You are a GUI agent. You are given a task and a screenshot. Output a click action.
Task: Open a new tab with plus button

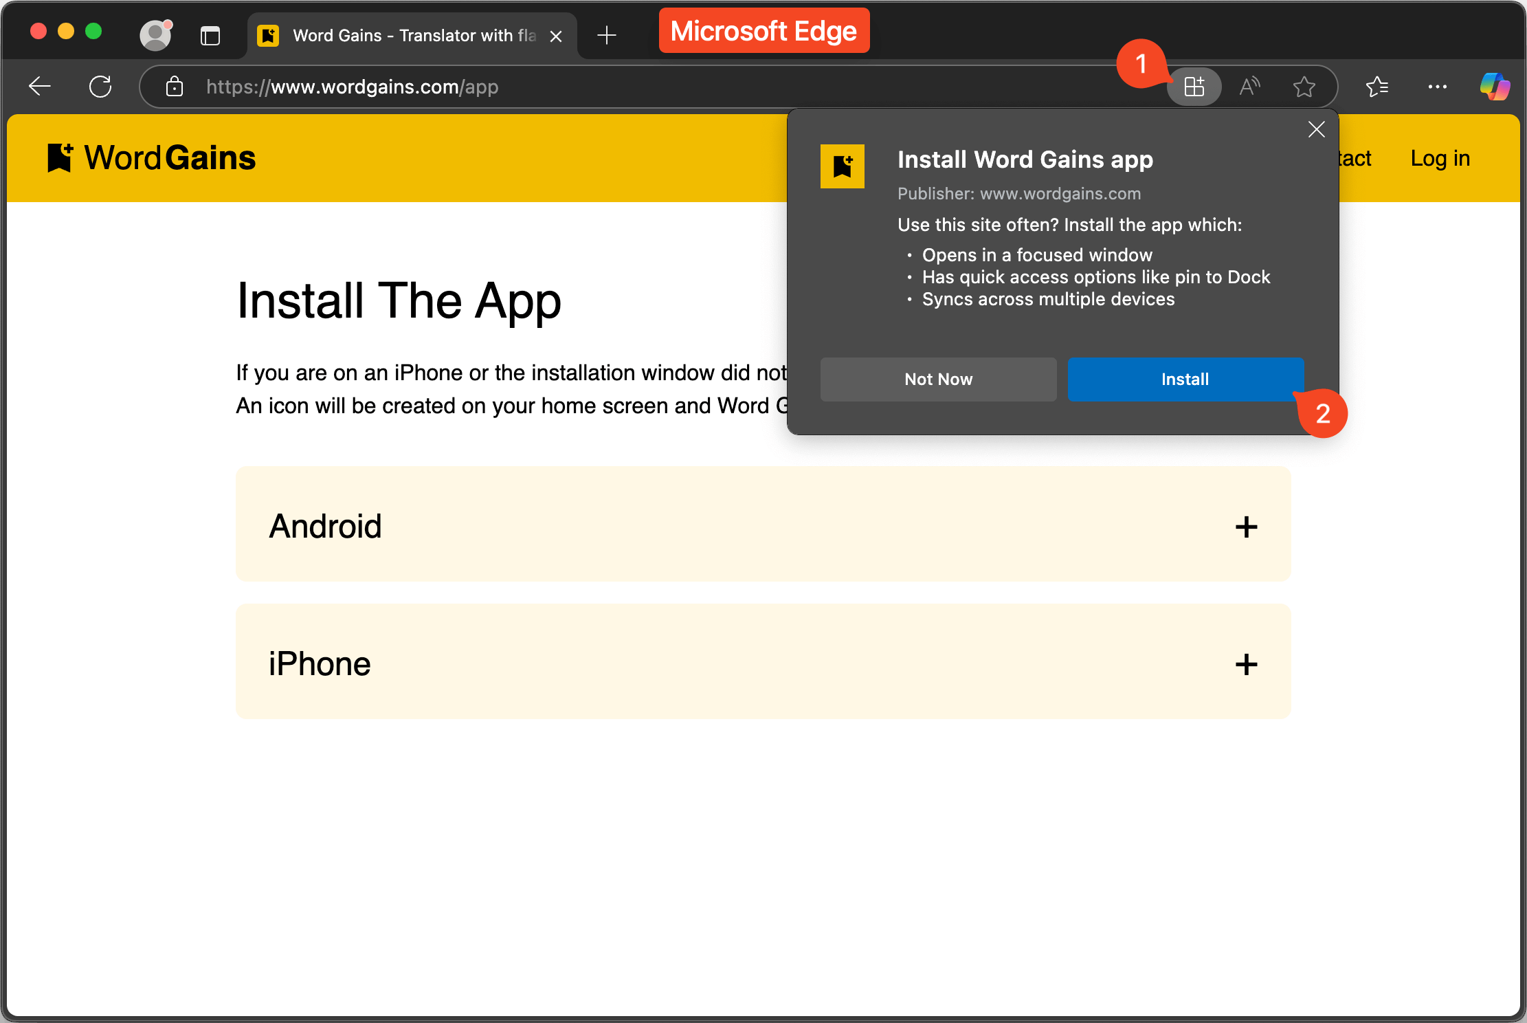(x=607, y=35)
